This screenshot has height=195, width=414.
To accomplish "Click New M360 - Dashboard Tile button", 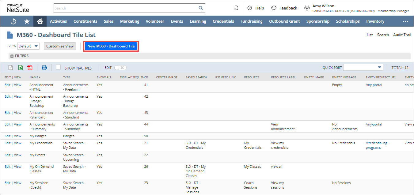I will click(x=111, y=46).
